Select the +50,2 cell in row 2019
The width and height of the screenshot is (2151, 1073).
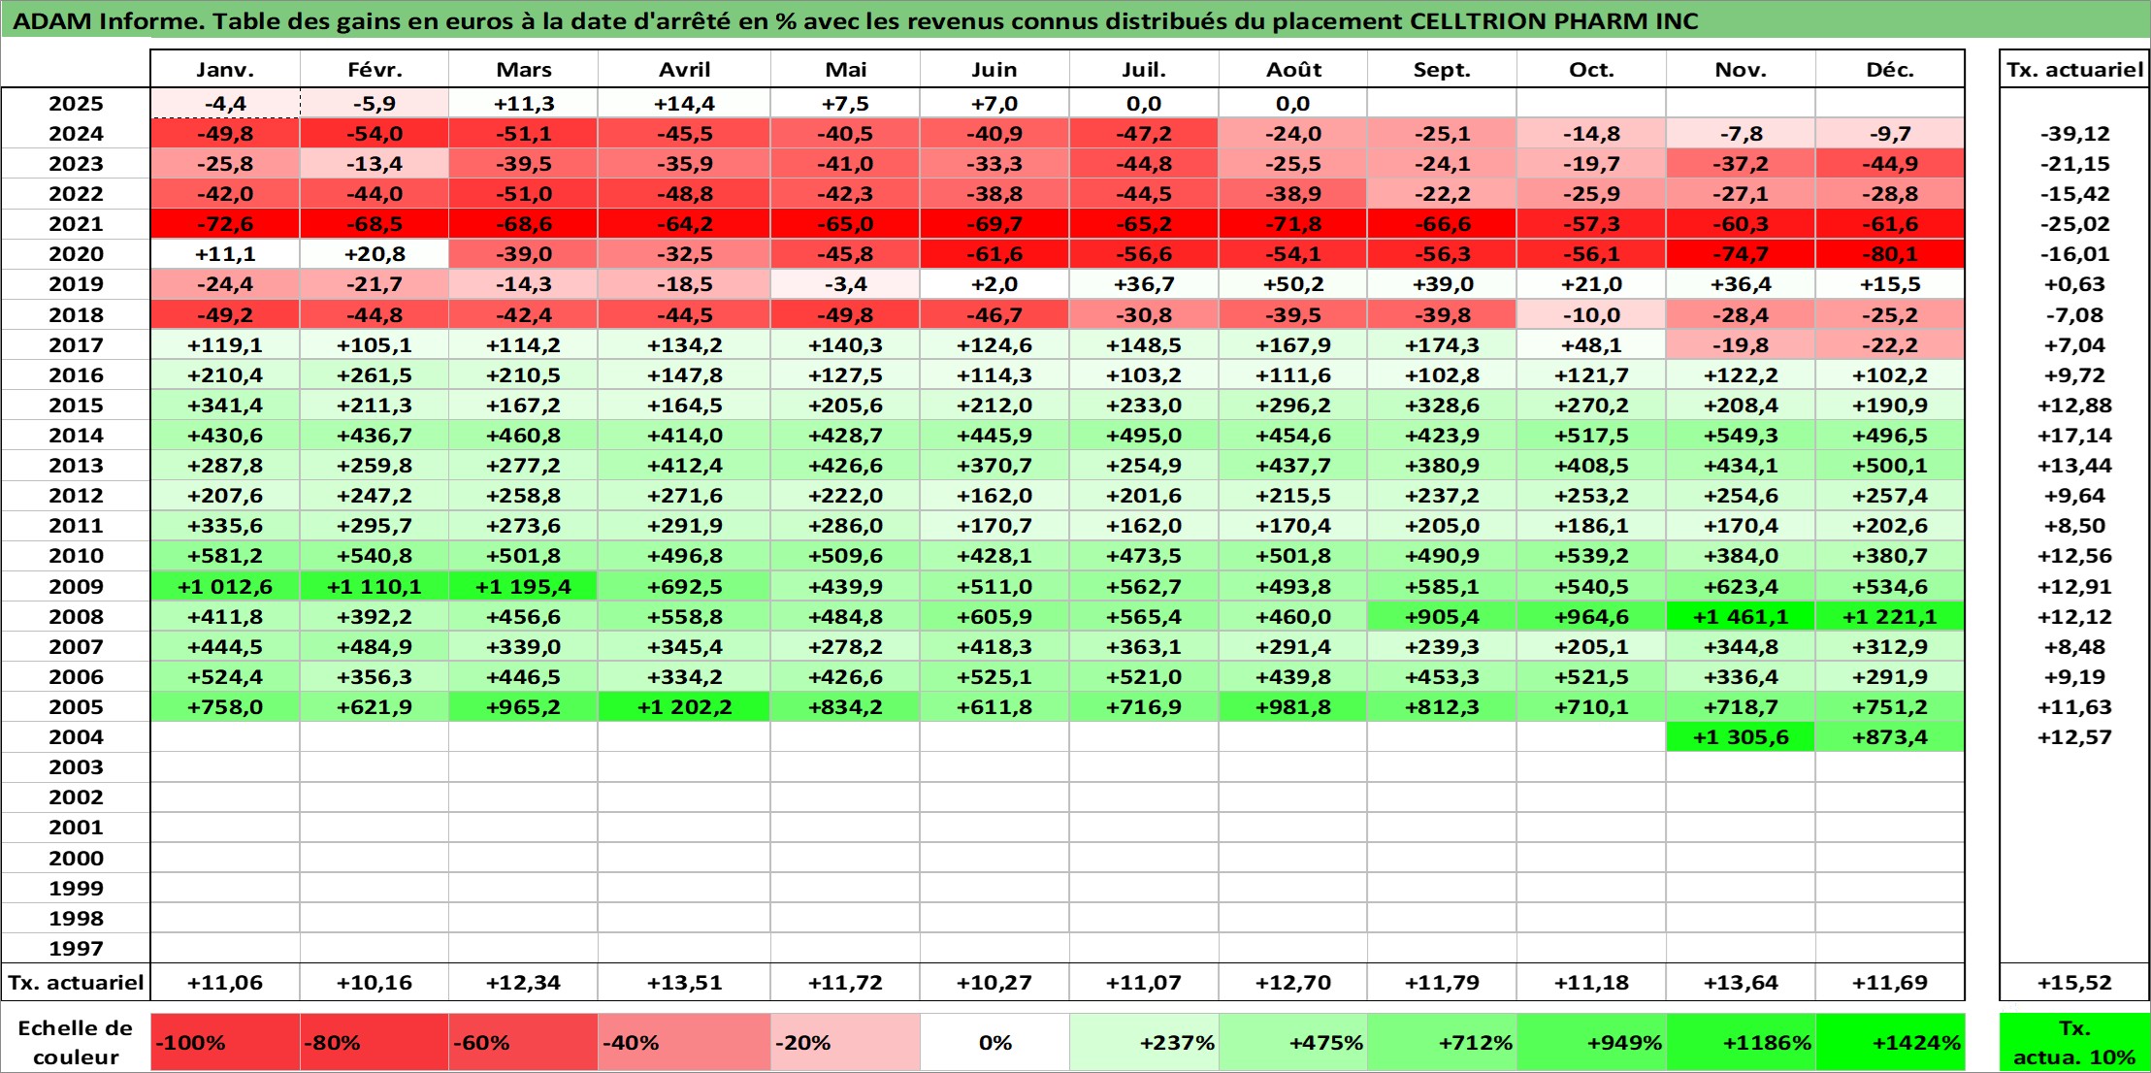[1292, 284]
